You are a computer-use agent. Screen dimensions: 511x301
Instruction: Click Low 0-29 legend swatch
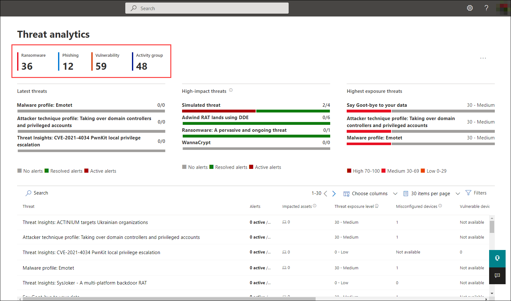tap(423, 171)
